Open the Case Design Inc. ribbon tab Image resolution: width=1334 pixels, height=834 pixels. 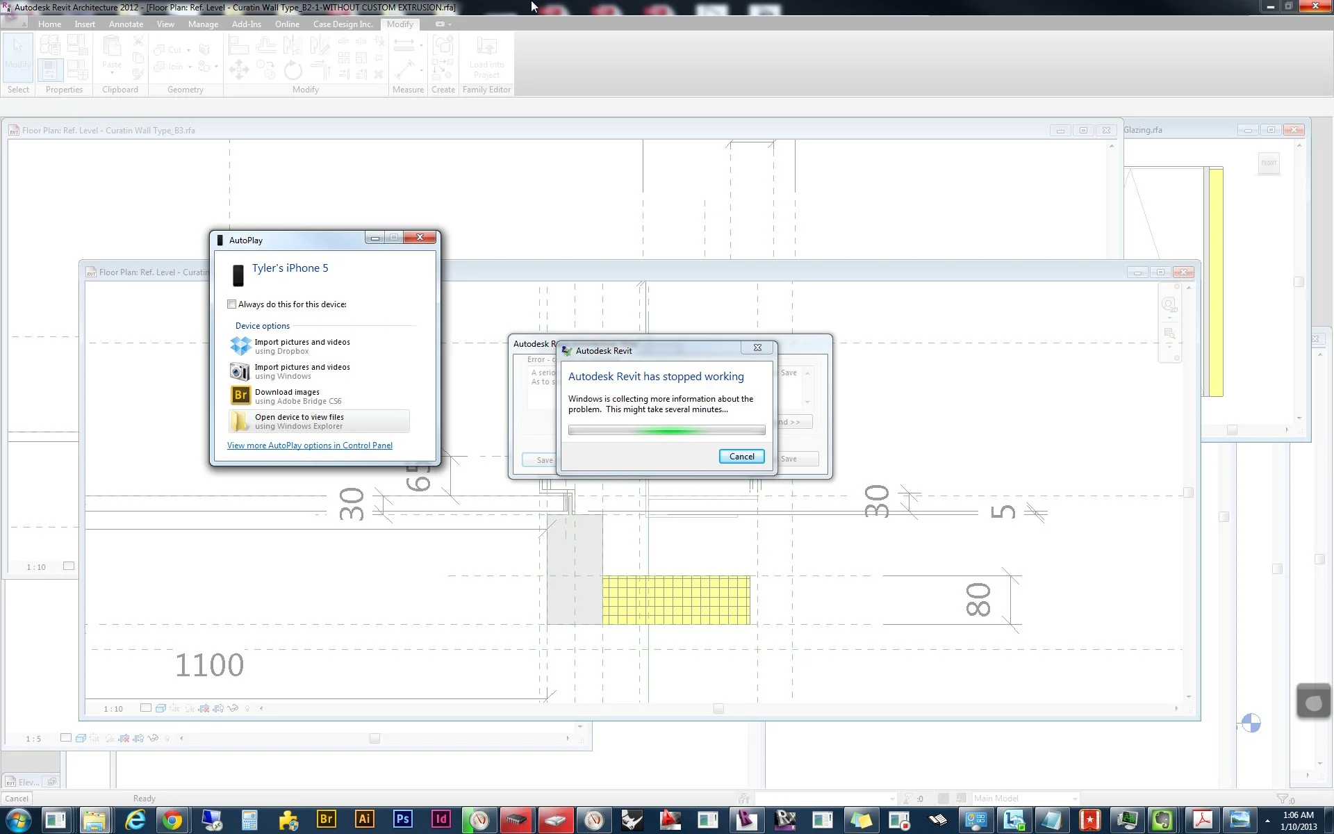(x=343, y=24)
